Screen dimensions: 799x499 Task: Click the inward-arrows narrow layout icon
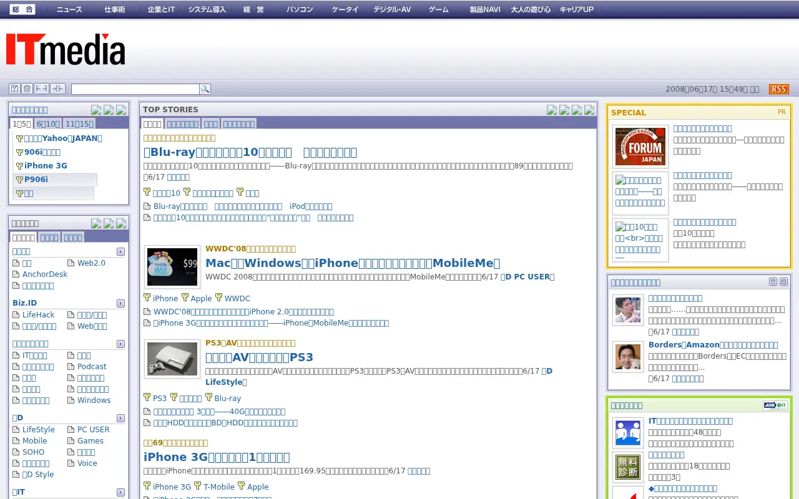pos(57,89)
